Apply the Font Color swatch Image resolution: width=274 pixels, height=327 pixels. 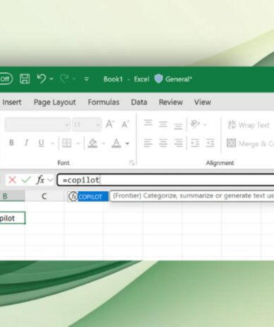click(117, 143)
